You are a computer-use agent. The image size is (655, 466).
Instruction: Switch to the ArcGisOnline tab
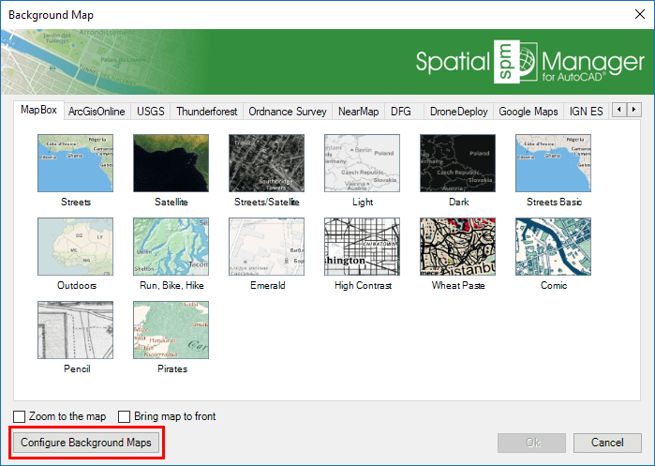point(97,112)
